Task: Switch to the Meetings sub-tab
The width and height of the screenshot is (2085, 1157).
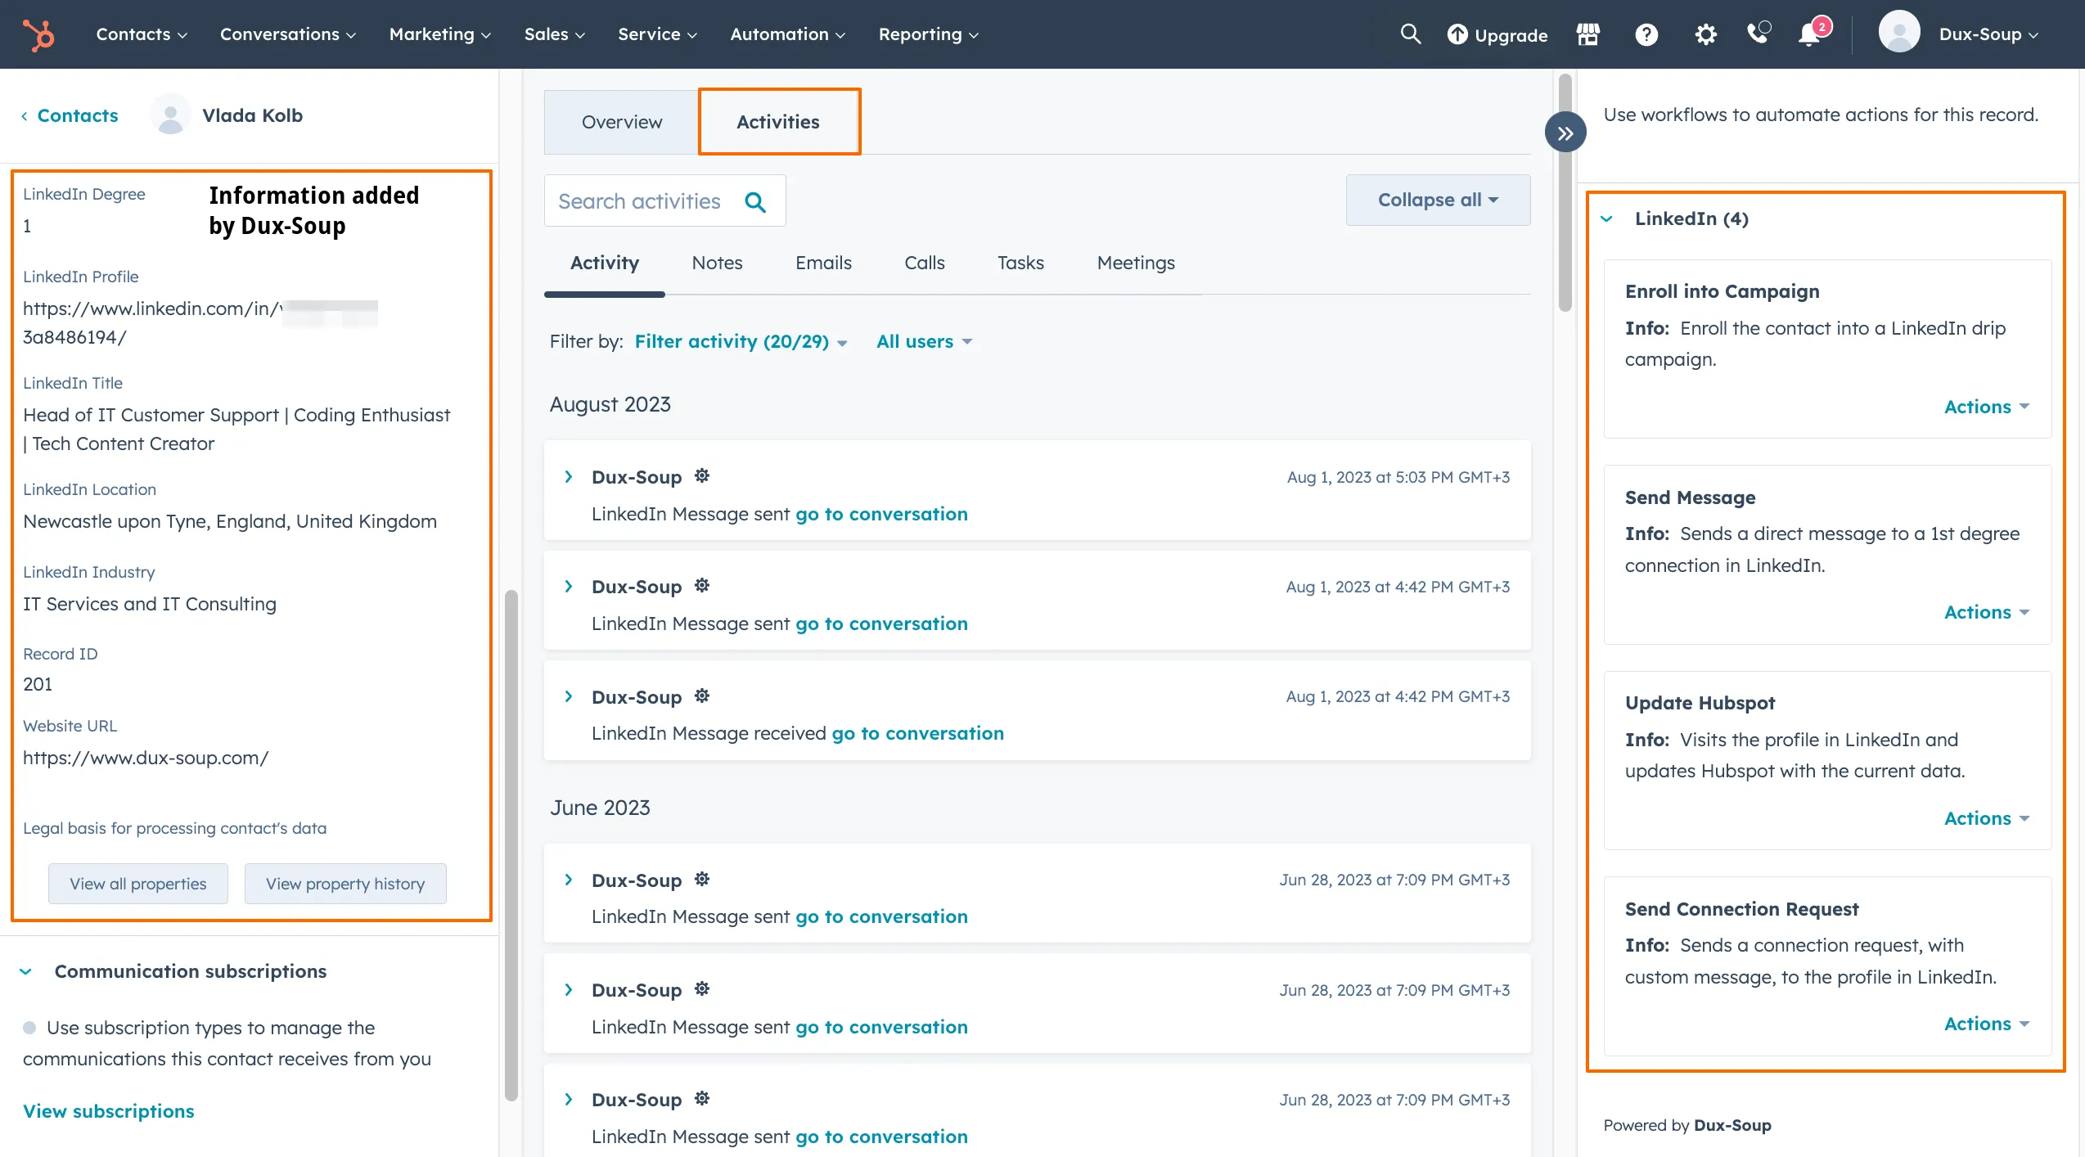Action: point(1136,263)
